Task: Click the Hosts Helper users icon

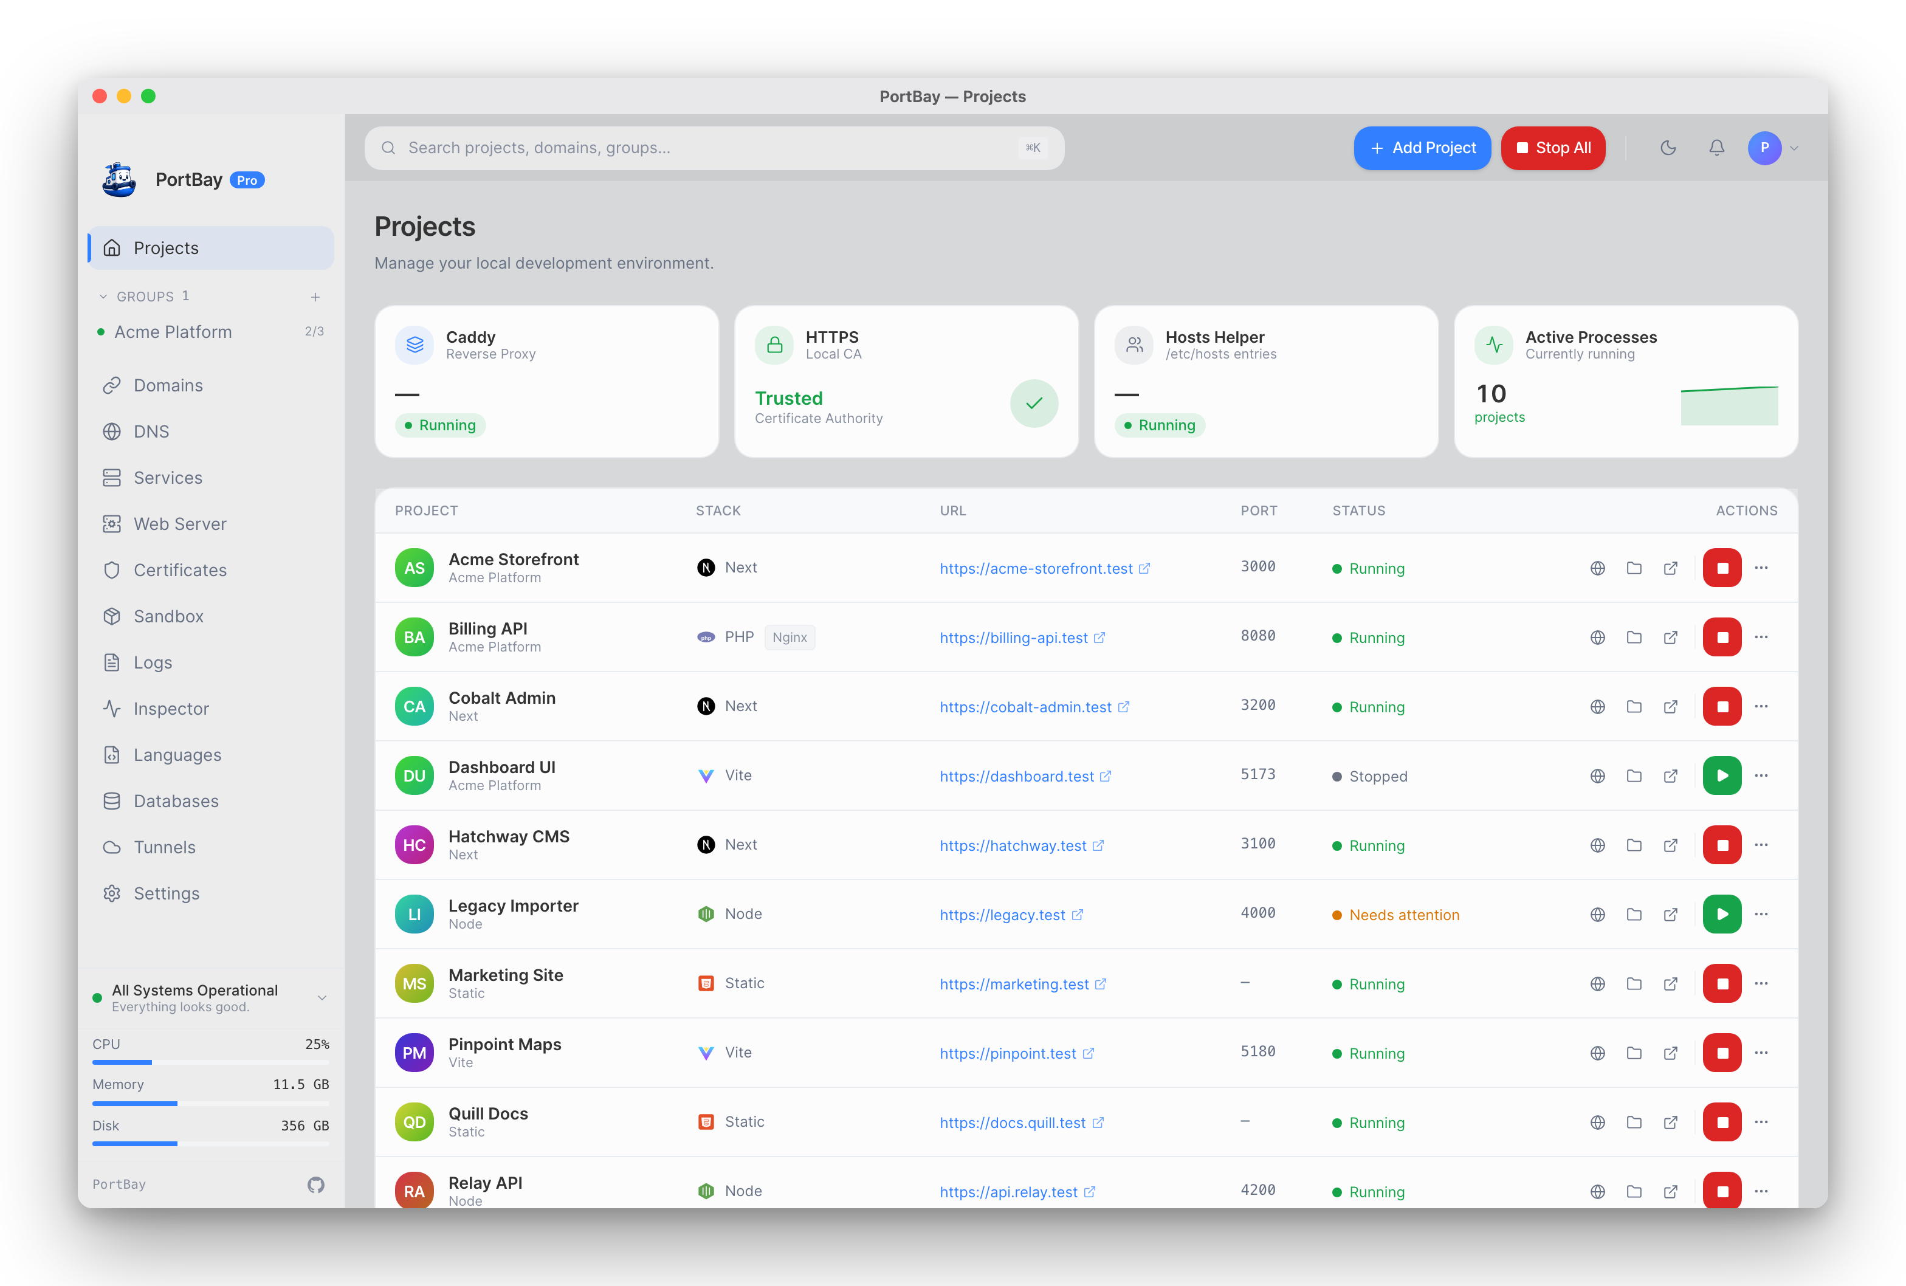Action: tap(1134, 345)
